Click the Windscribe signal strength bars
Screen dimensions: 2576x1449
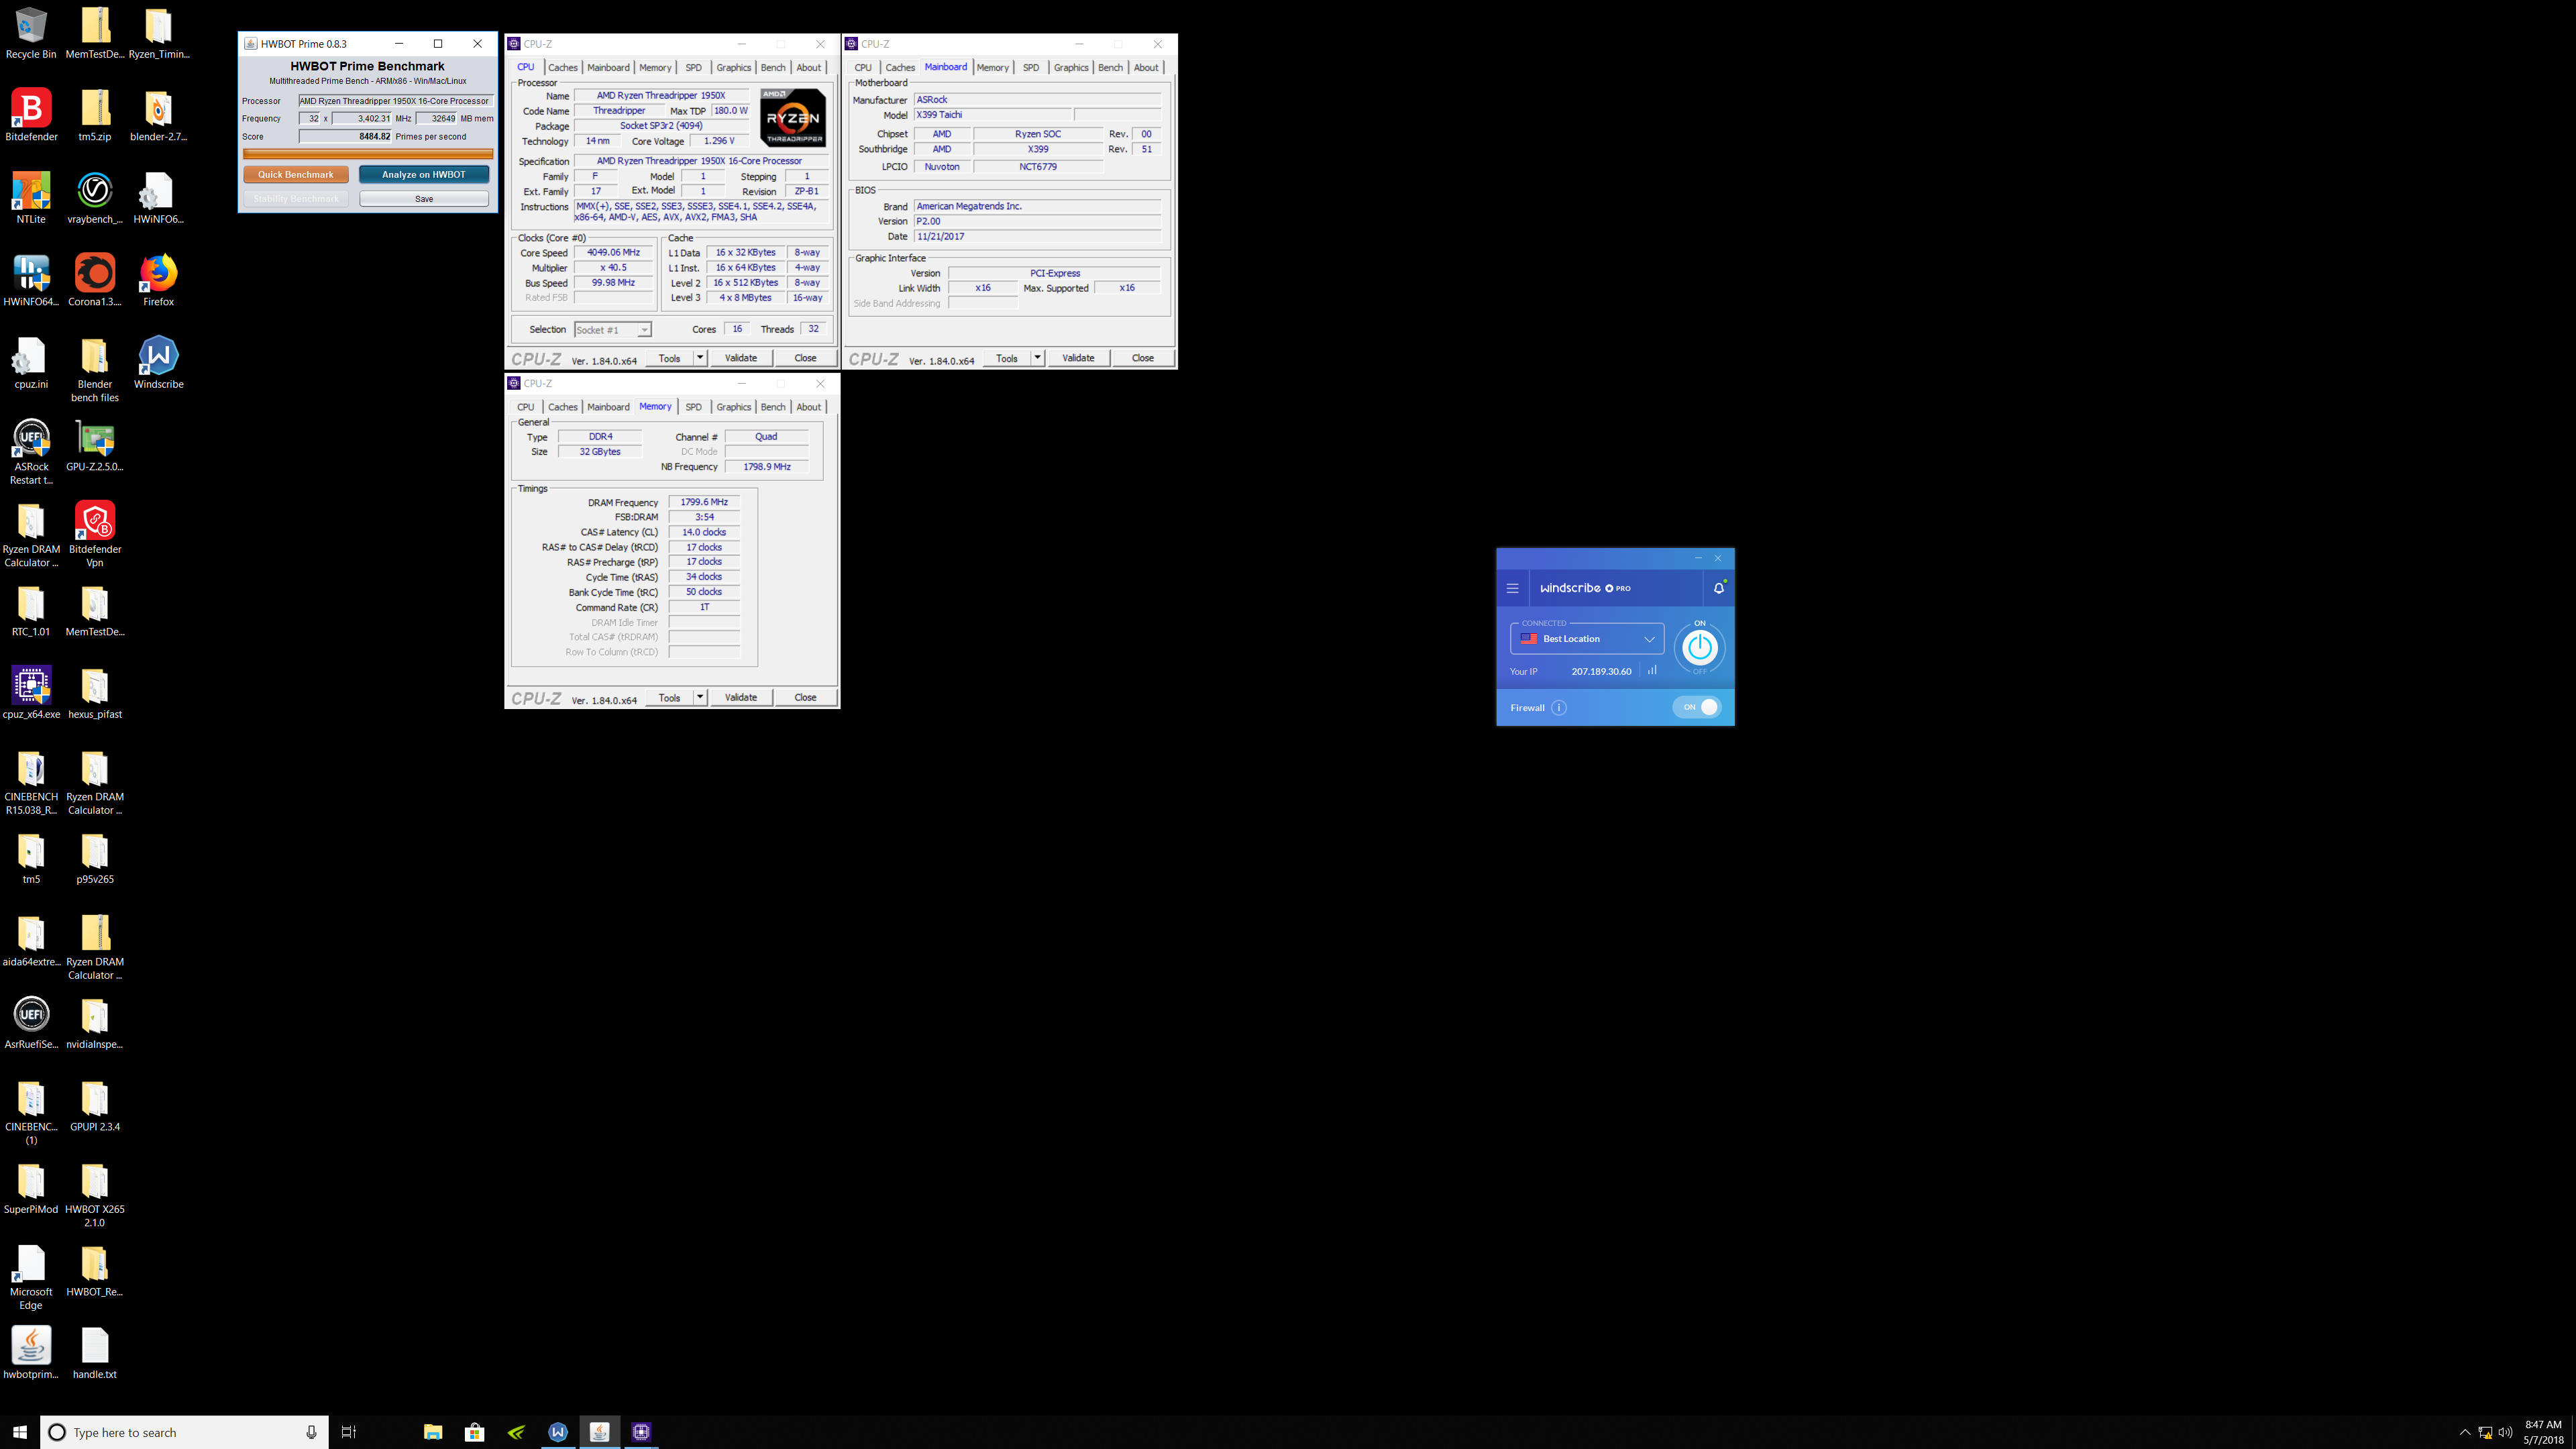tap(1652, 671)
